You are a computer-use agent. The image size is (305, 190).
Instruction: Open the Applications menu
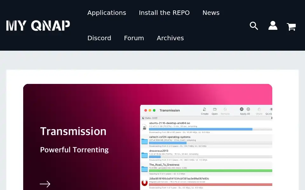point(107,13)
